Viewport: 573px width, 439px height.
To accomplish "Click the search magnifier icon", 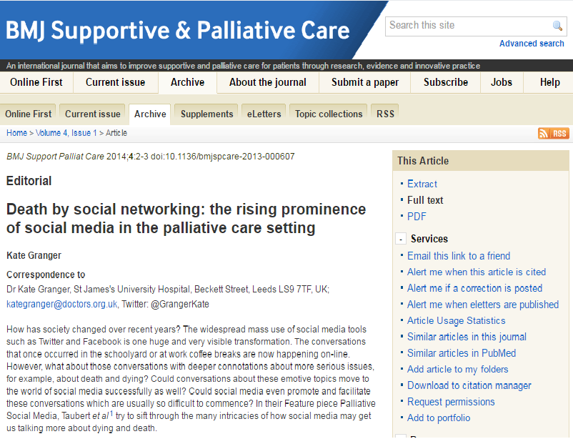I will coord(557,26).
